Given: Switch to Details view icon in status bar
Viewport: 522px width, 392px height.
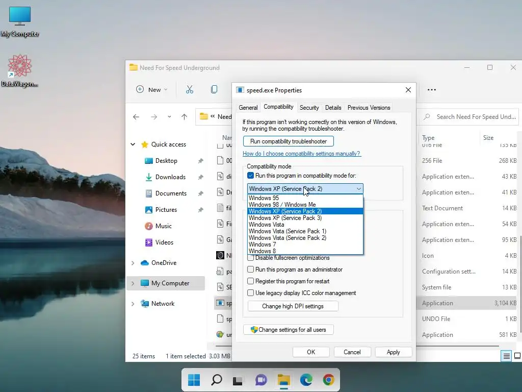Looking at the screenshot, I should pyautogui.click(x=506, y=356).
